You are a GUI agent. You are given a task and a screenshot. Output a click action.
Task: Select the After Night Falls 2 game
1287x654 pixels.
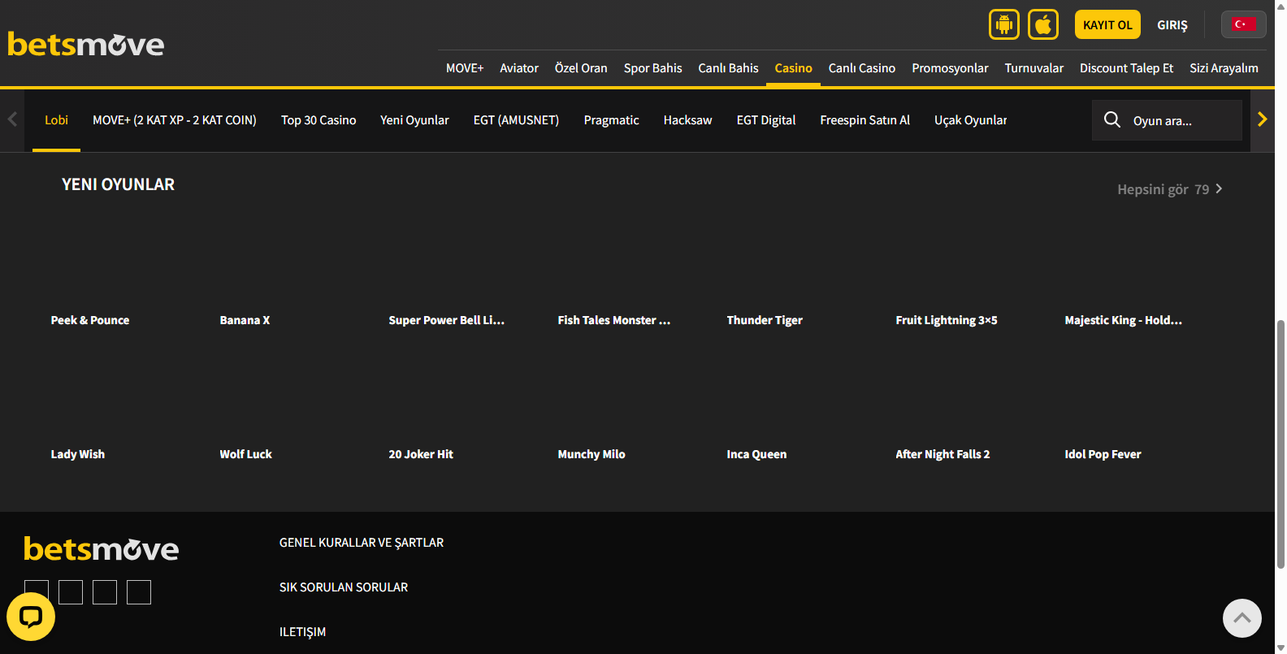pyautogui.click(x=943, y=454)
